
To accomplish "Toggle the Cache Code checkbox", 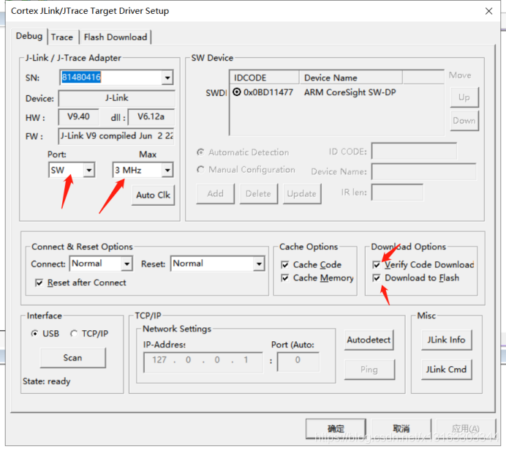I will 284,265.
